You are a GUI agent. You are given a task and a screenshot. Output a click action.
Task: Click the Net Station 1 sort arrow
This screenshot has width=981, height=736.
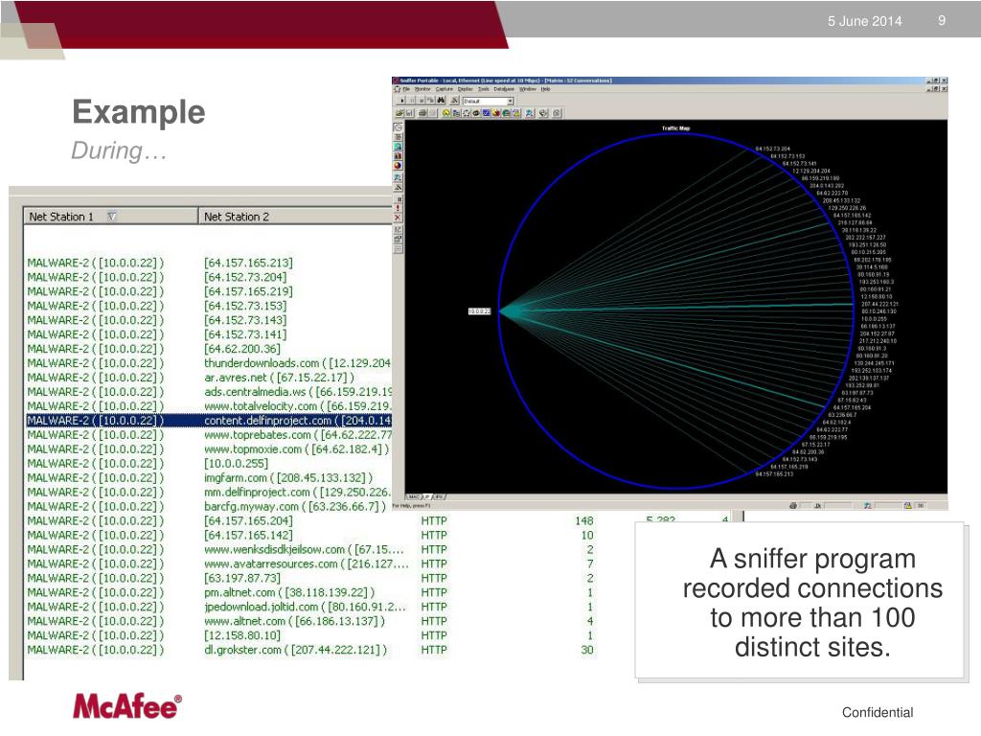point(111,217)
